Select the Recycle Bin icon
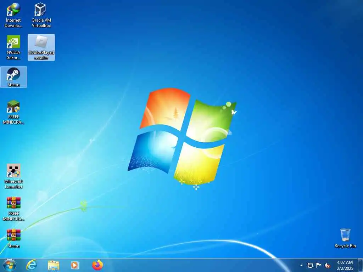The height and width of the screenshot is (272, 363). pyautogui.click(x=345, y=238)
